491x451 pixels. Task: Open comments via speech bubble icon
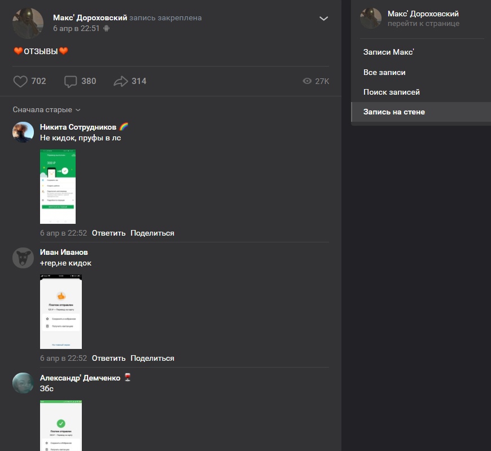[71, 81]
